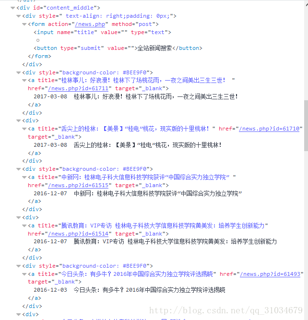Viewport: 308px width, 320px height.
Task: Collapse the anchor node with href id=61493
Action: pos(24,274)
